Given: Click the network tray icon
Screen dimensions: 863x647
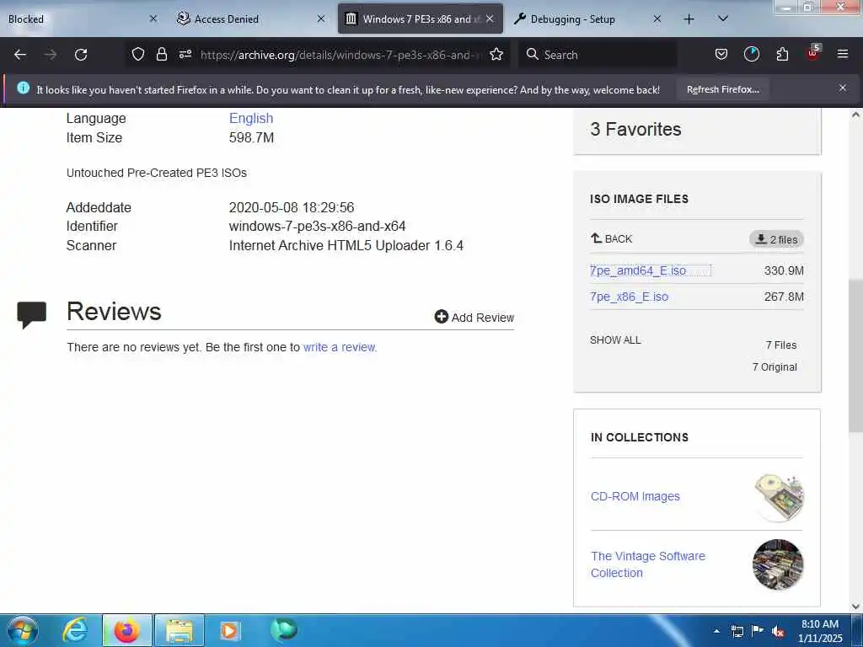Looking at the screenshot, I should 737,631.
